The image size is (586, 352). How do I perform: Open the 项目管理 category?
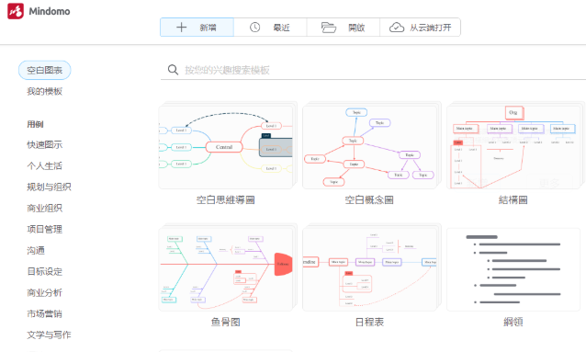click(44, 229)
